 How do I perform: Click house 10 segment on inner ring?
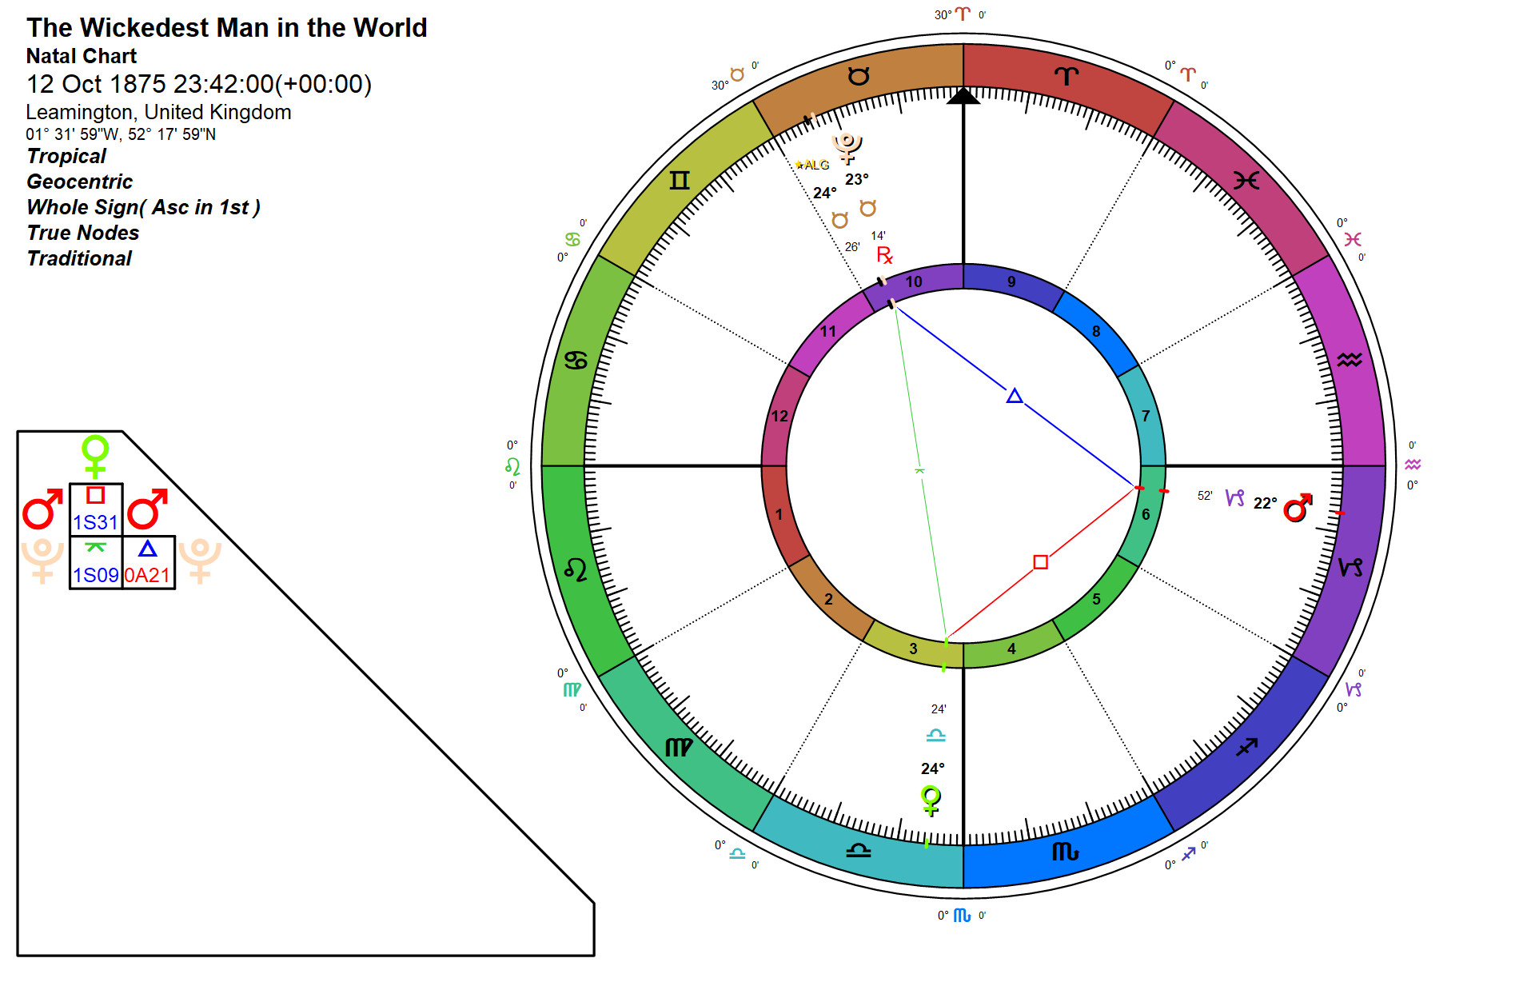click(914, 281)
